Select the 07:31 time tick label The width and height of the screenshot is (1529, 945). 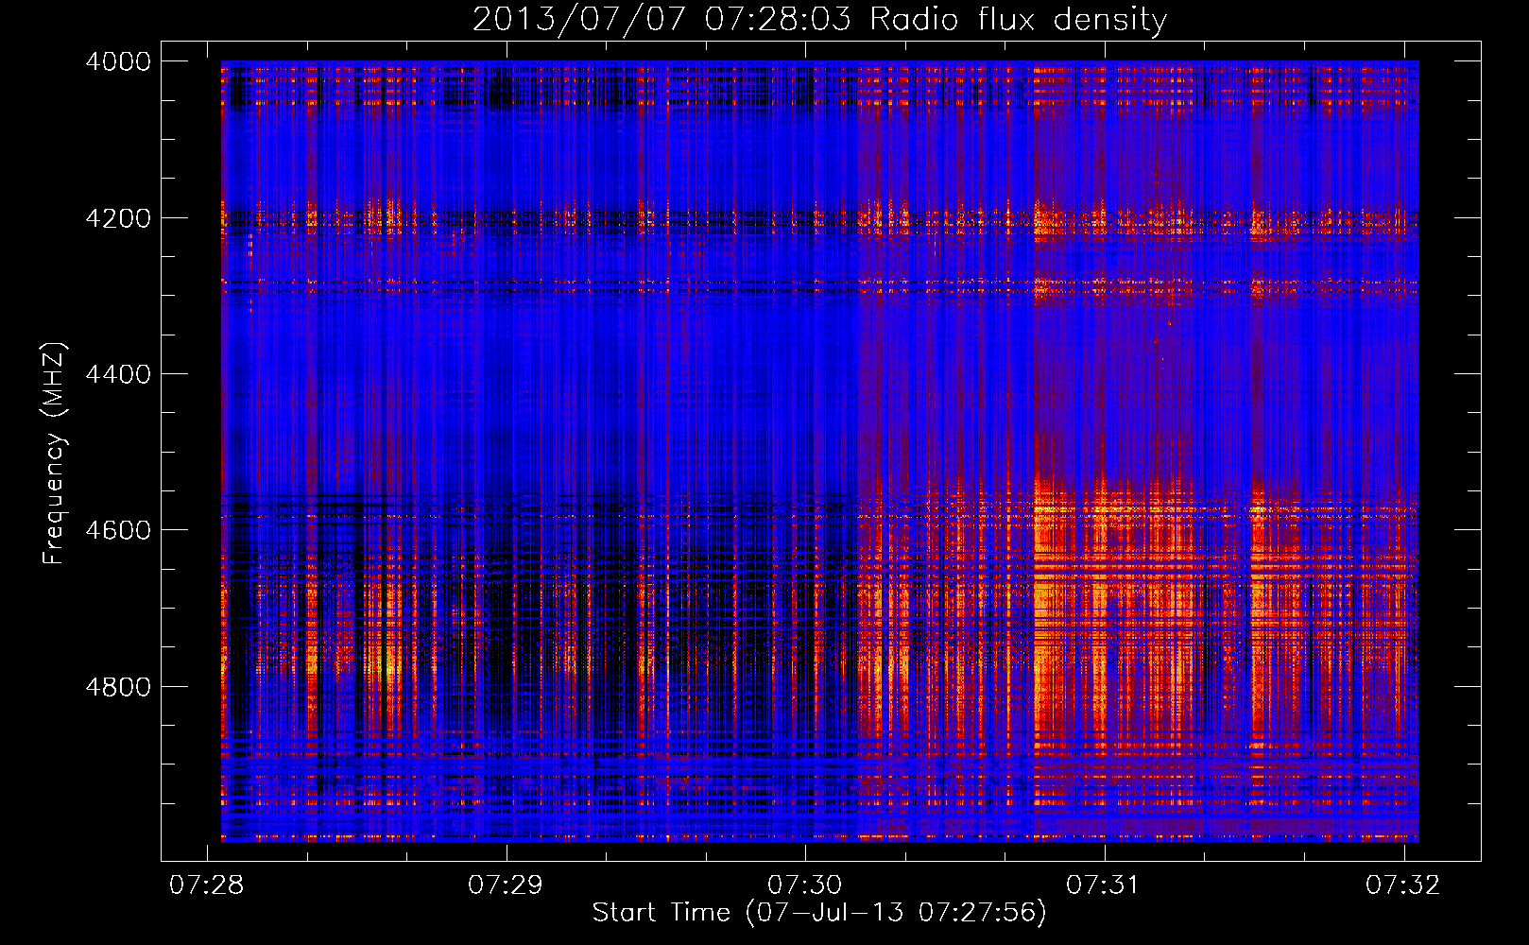[x=1103, y=885]
